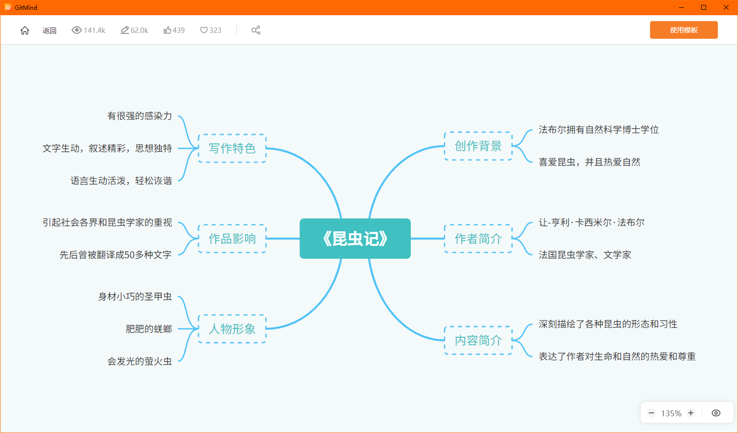Select the 人物形象 branch node

pyautogui.click(x=231, y=329)
